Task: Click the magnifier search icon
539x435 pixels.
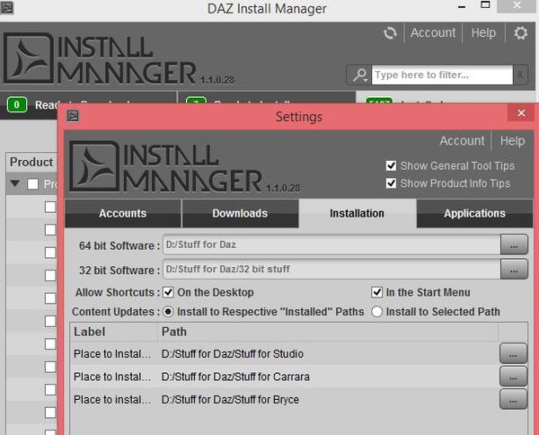Action: pos(359,75)
